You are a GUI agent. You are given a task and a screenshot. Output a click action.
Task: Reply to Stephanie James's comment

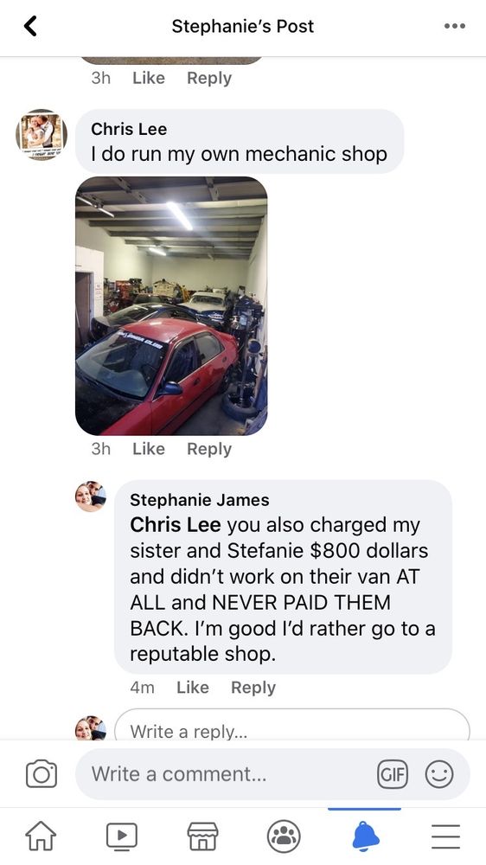pos(253,688)
